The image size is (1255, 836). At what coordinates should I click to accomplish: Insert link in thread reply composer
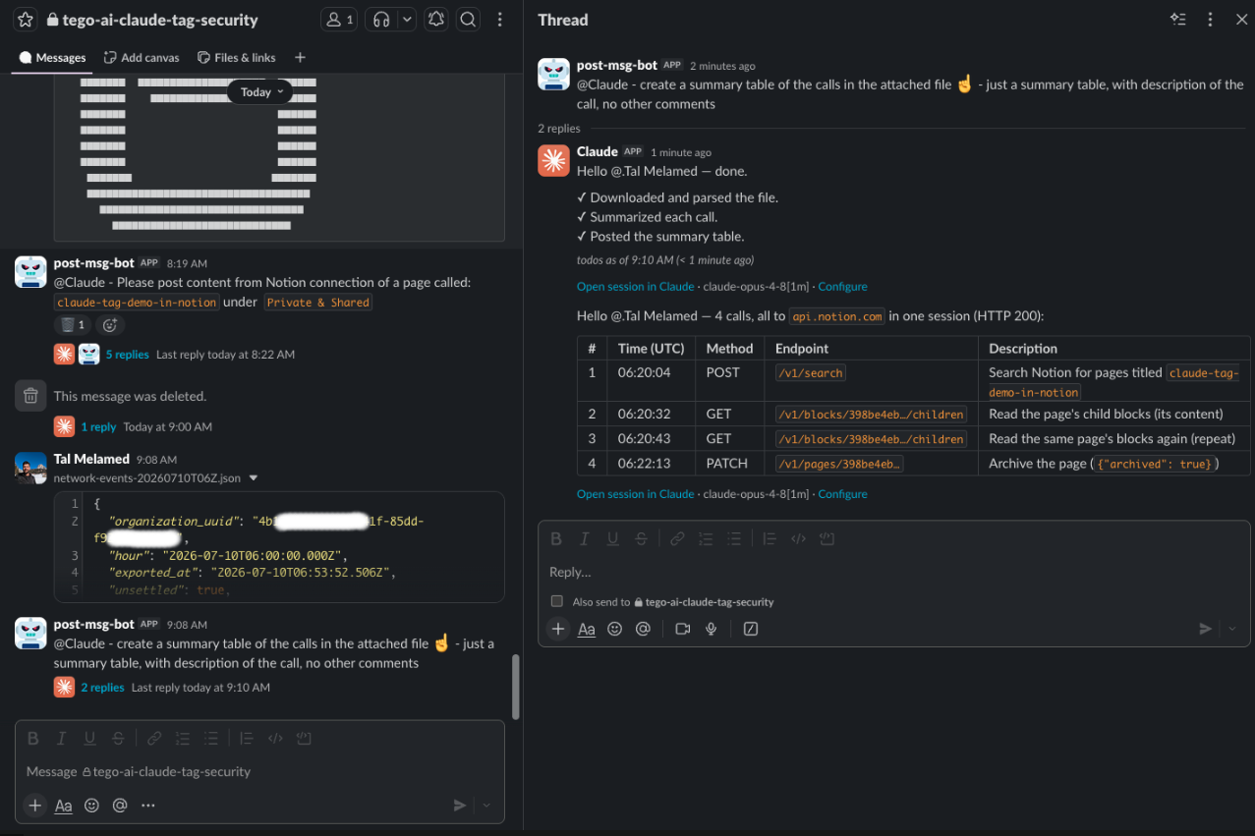[x=677, y=538]
